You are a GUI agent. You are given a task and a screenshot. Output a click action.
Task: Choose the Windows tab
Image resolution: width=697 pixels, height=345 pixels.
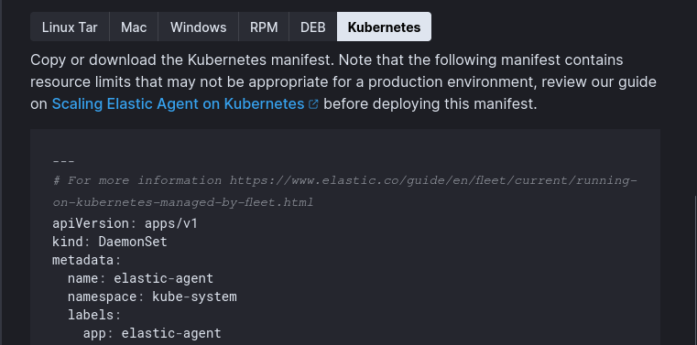(x=198, y=27)
